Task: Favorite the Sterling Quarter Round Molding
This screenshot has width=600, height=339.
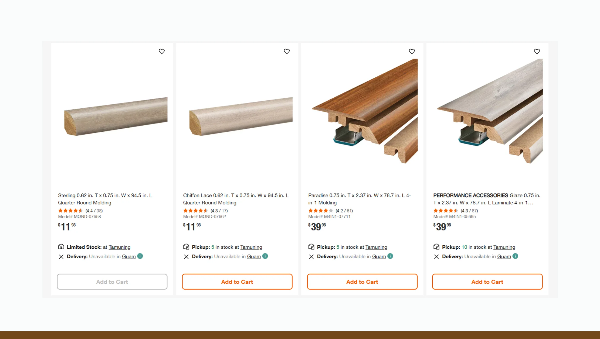Action: pos(162,51)
